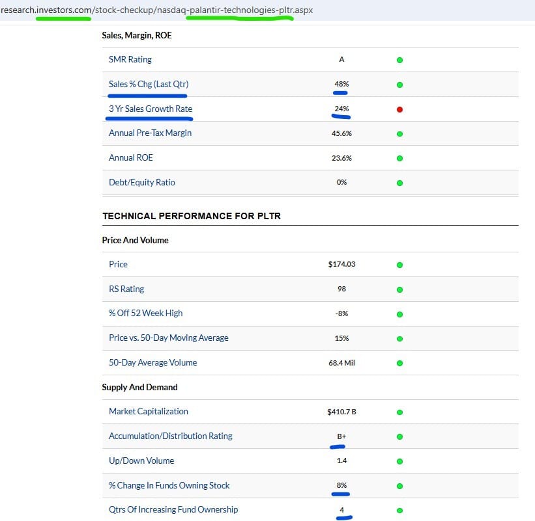Open the Debt/Equity Ratio link
Screen dimensions: 535x521
(x=142, y=182)
